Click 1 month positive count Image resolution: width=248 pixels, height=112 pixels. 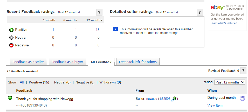click(x=53, y=30)
